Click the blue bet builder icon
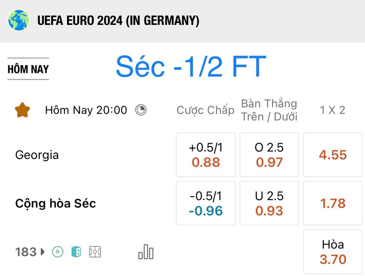Viewport: 365px width, 276px height. coord(76,252)
